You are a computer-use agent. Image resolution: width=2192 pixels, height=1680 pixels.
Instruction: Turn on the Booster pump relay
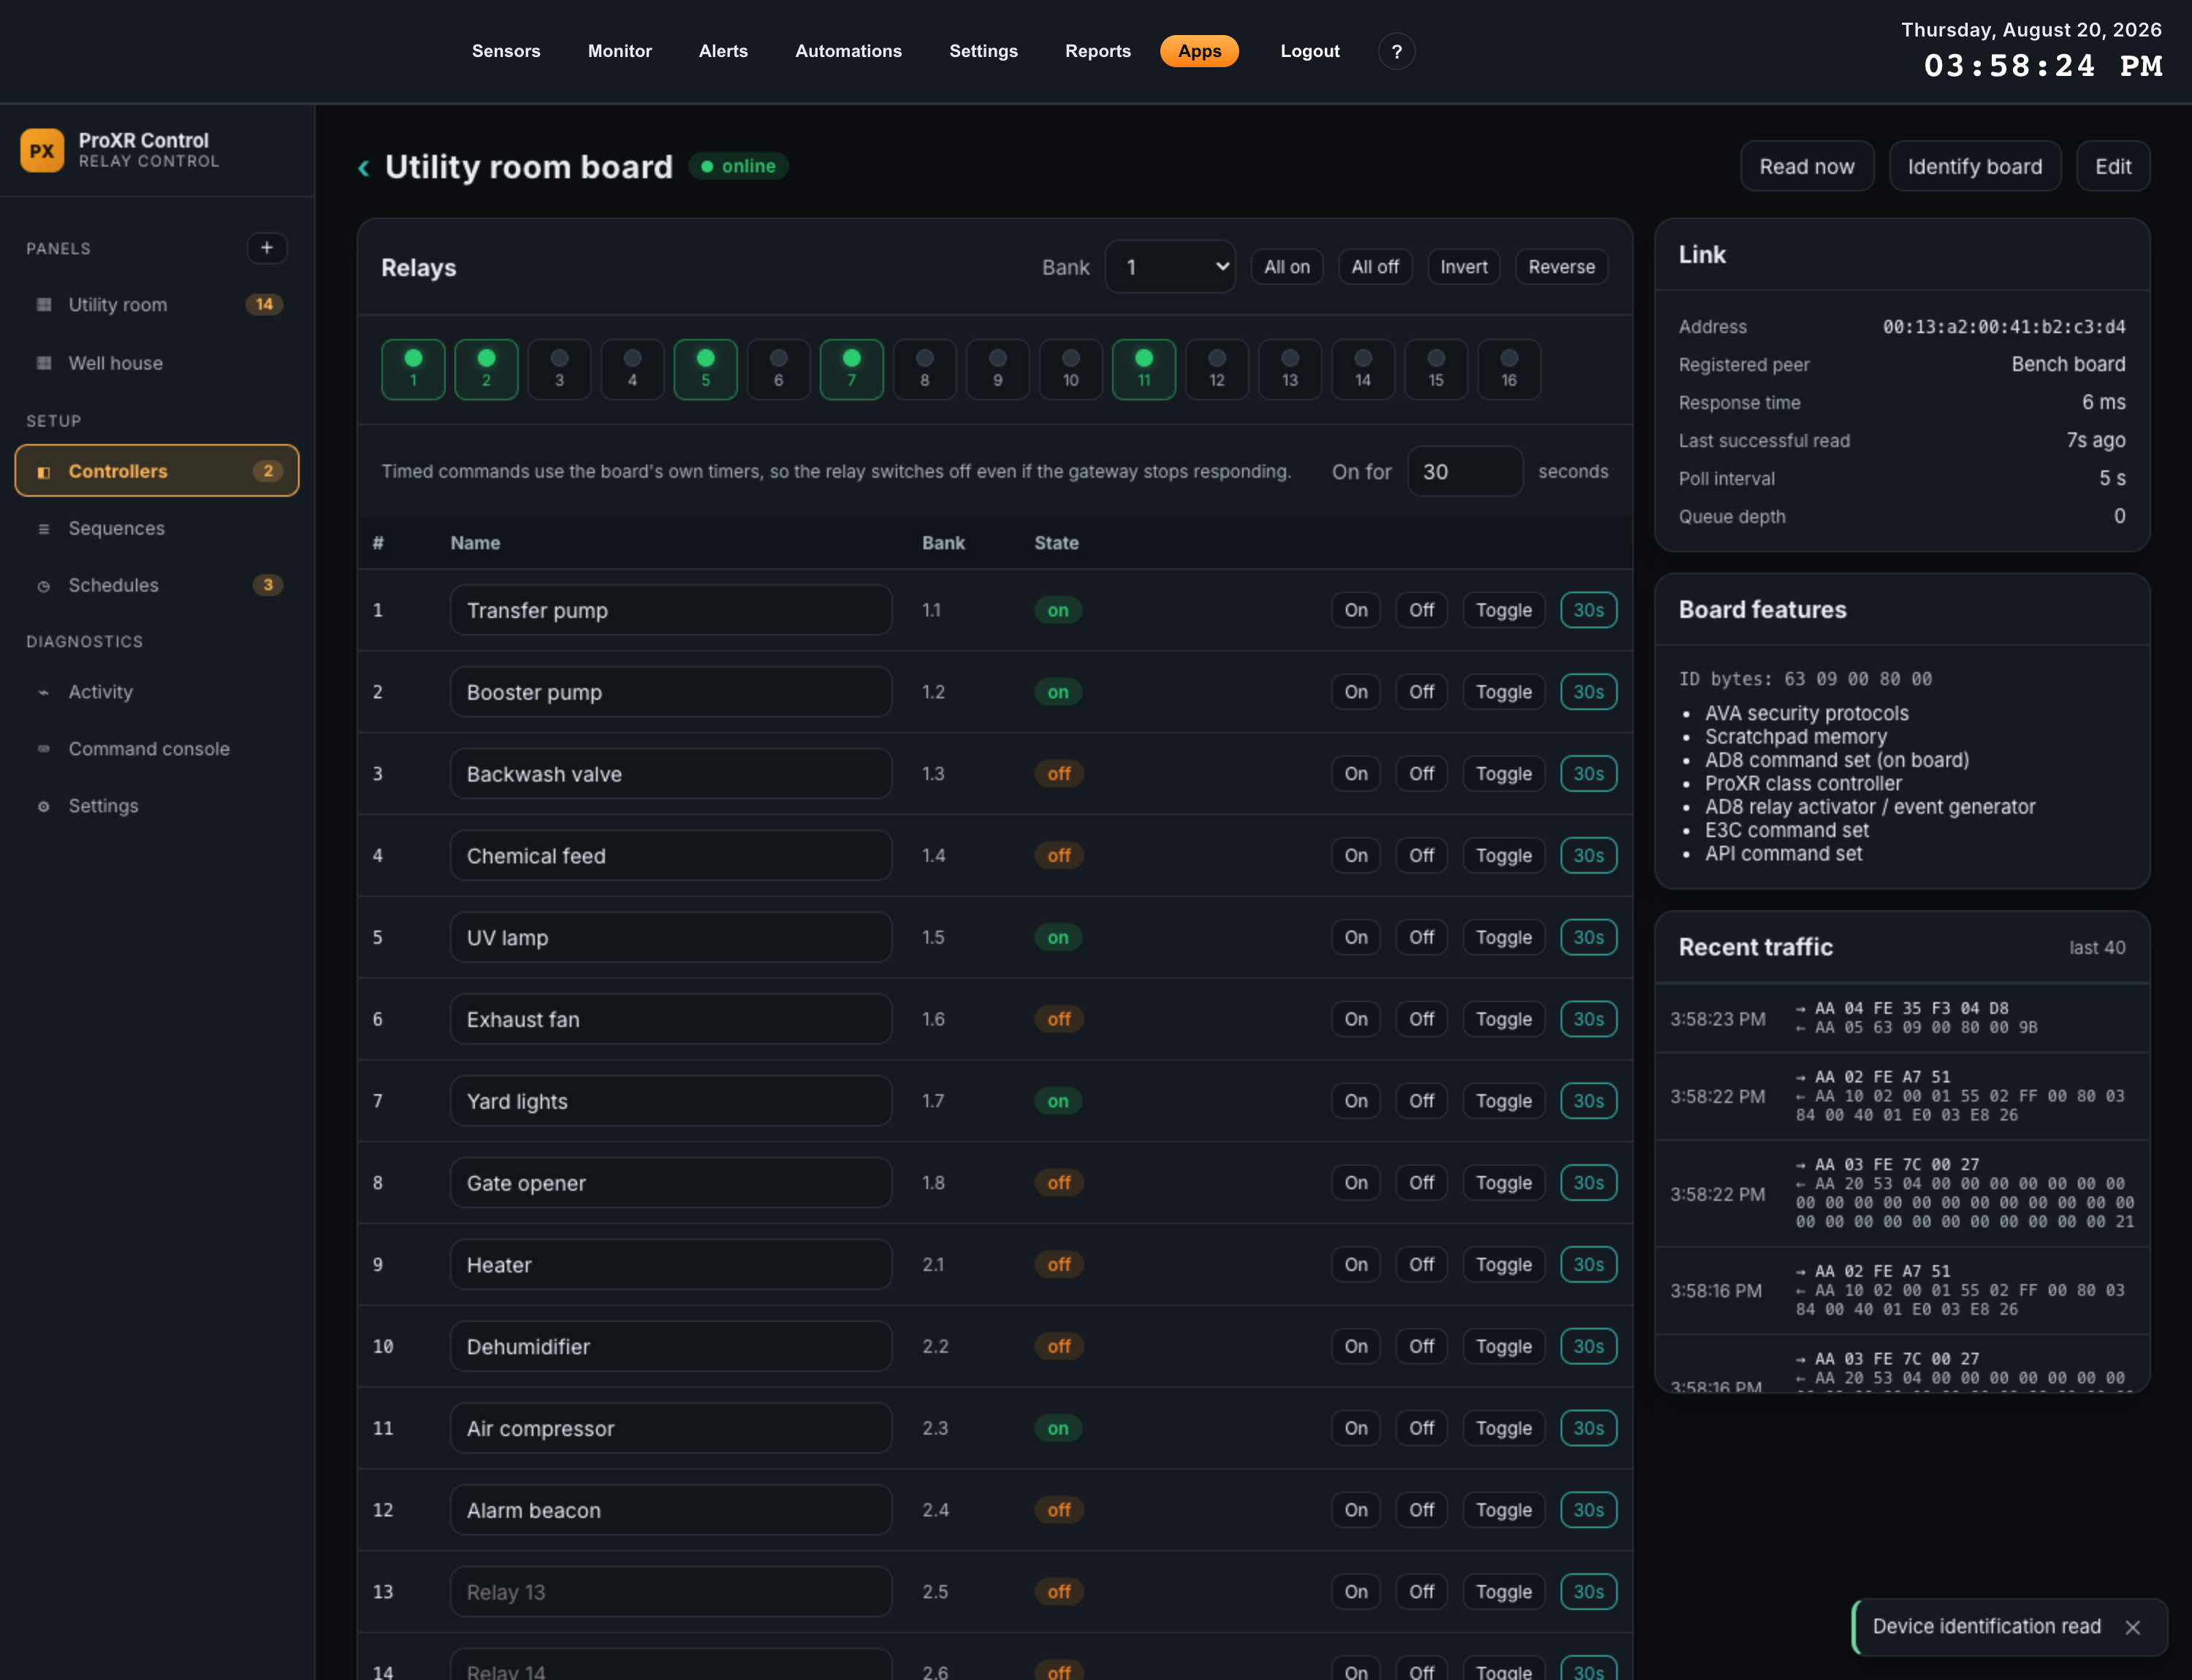[1355, 692]
